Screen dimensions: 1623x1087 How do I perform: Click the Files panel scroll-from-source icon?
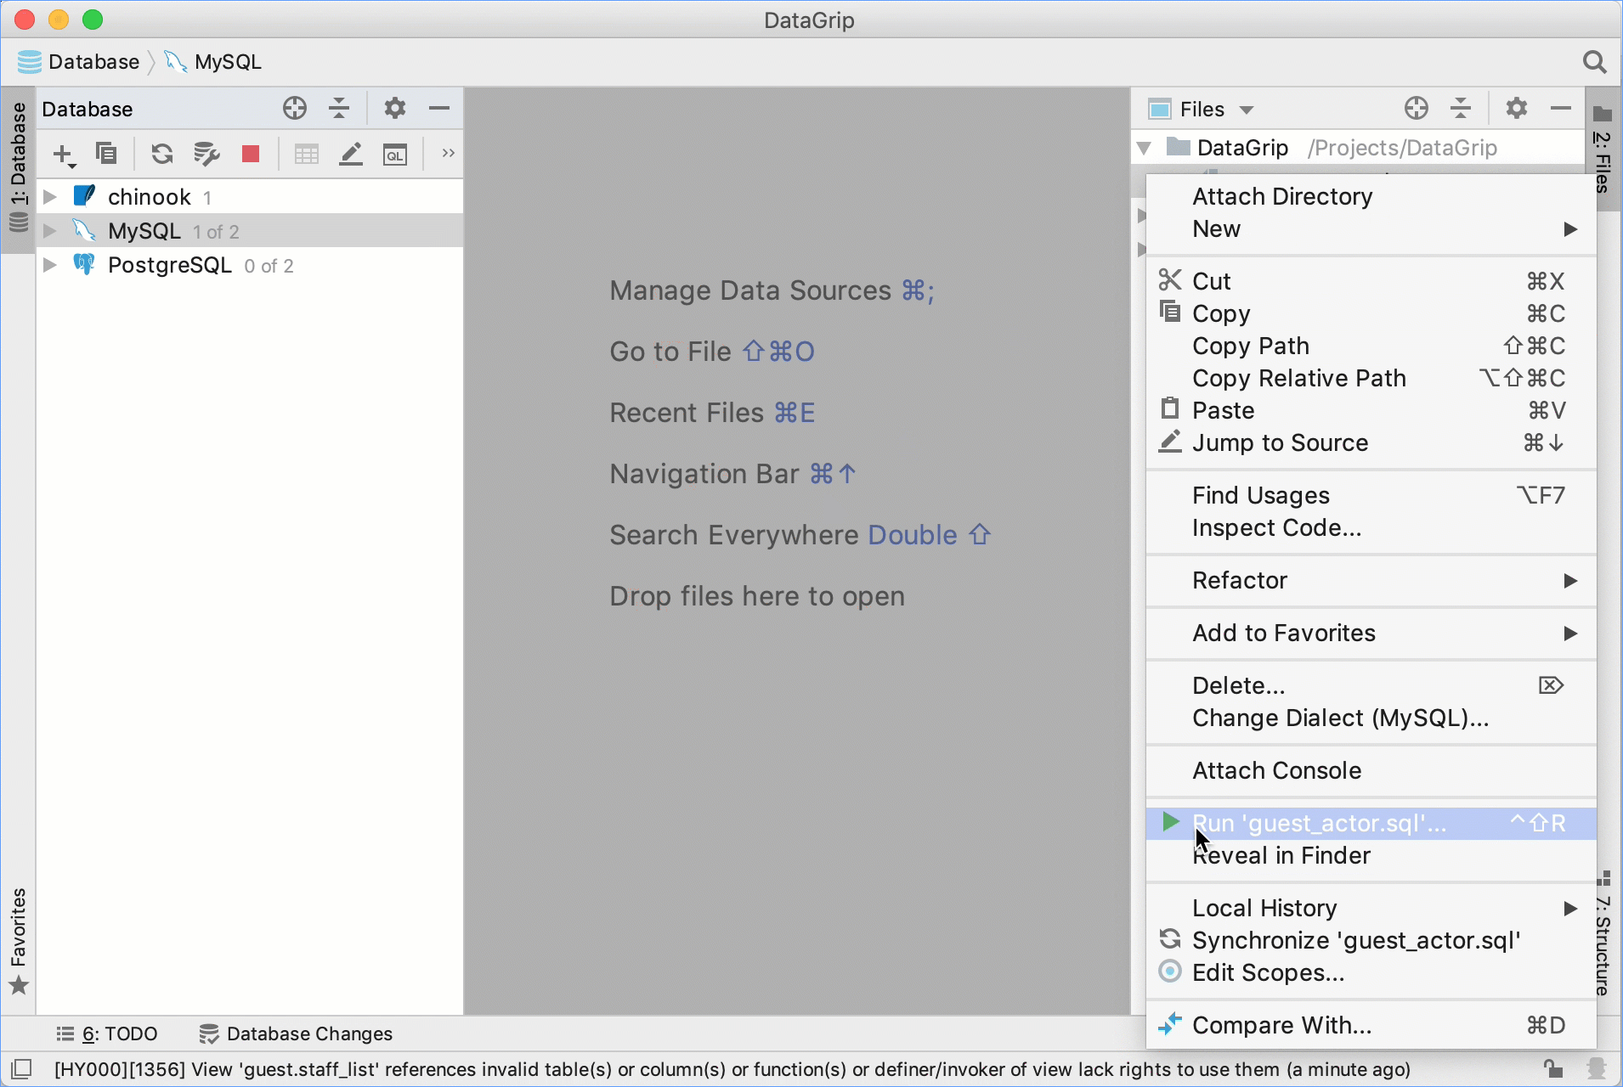tap(1417, 108)
